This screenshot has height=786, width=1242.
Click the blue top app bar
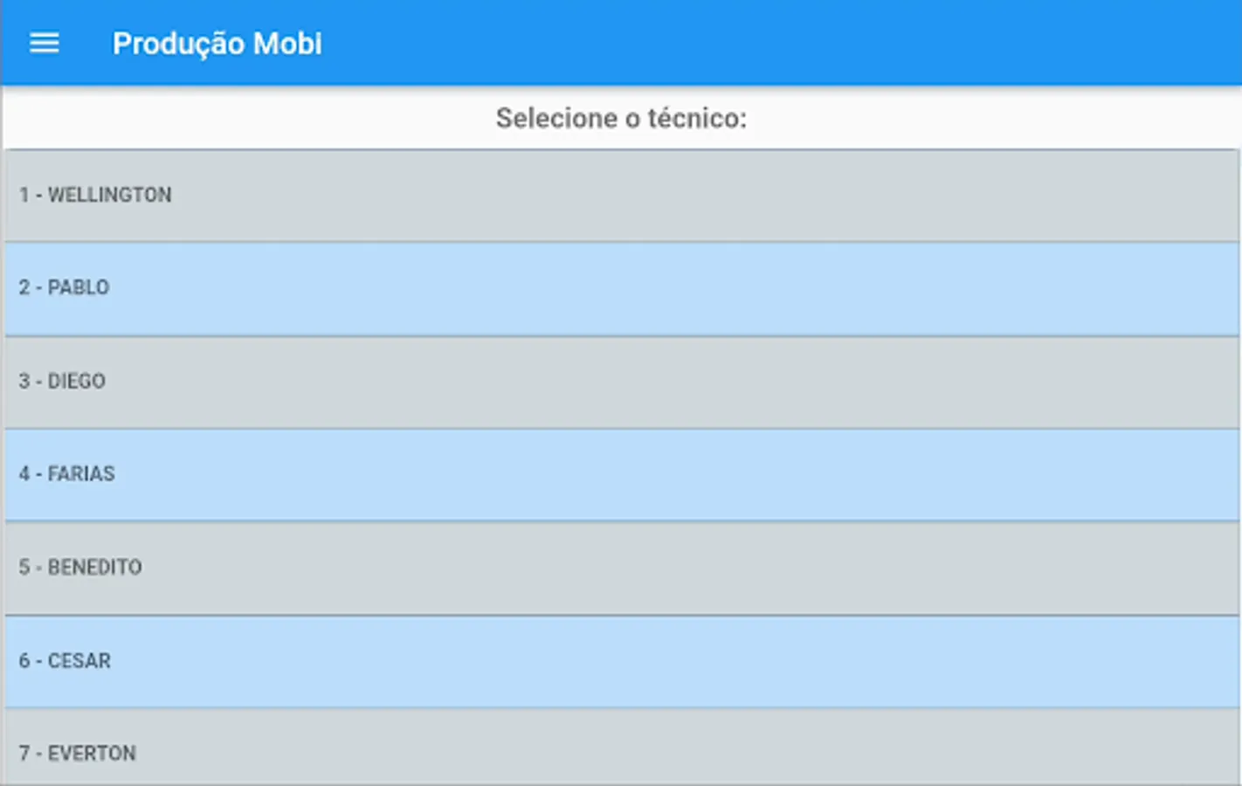[742, 43]
